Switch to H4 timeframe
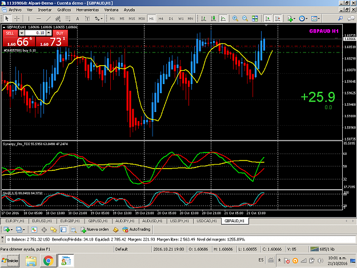The image size is (357, 268). 161,19
